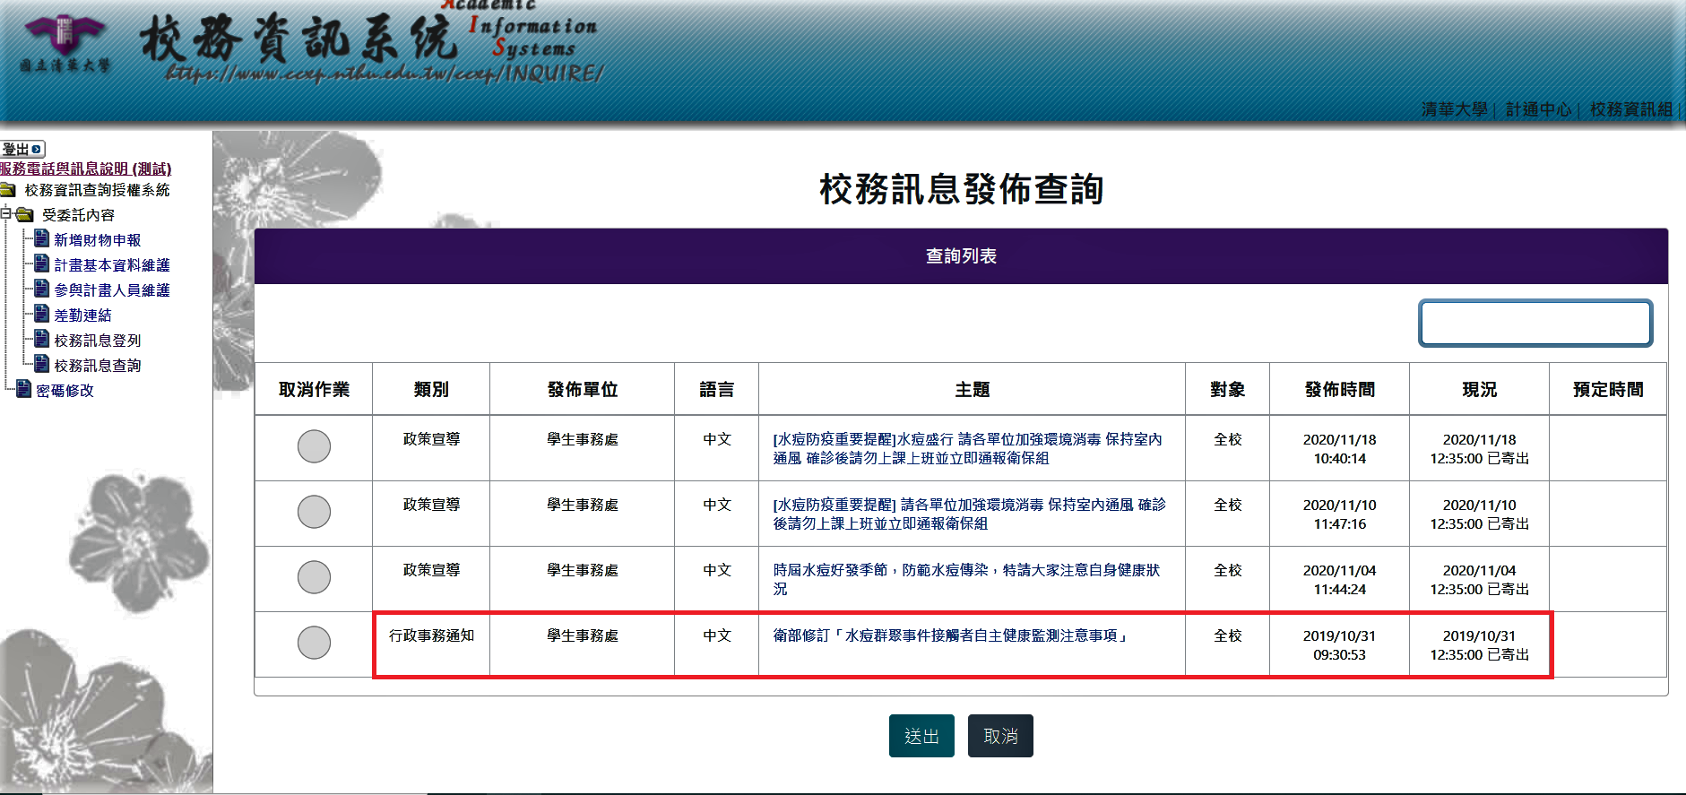
Task: Select the radio button for the 2020/11/10 announcement
Action: pyautogui.click(x=314, y=512)
